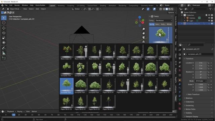Select the Cursor tool

coord(4,23)
